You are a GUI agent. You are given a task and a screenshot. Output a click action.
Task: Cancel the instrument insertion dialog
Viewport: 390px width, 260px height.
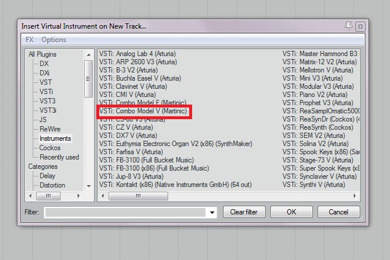[x=338, y=212]
